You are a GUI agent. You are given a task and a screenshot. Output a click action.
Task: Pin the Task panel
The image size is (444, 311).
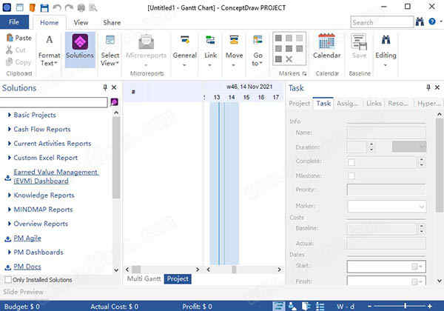pyautogui.click(x=428, y=87)
